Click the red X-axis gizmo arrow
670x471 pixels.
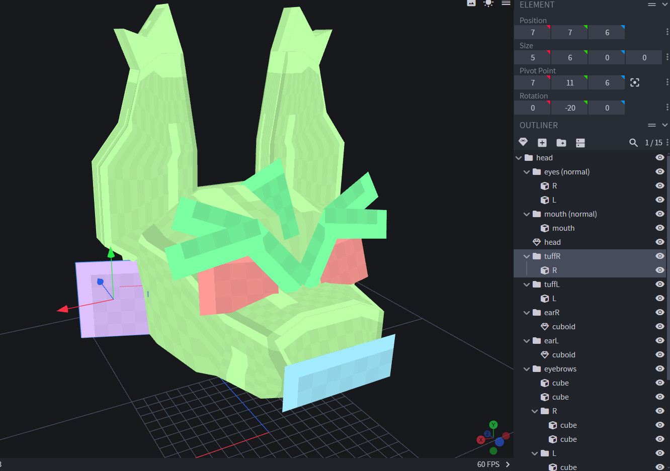pyautogui.click(x=62, y=309)
